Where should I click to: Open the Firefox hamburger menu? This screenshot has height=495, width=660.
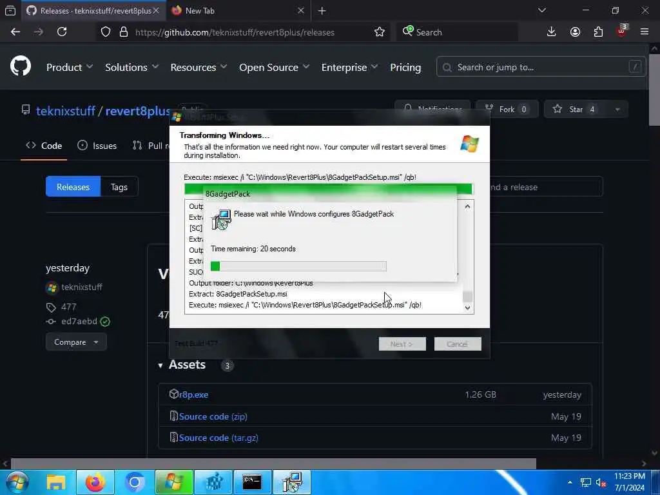click(644, 32)
